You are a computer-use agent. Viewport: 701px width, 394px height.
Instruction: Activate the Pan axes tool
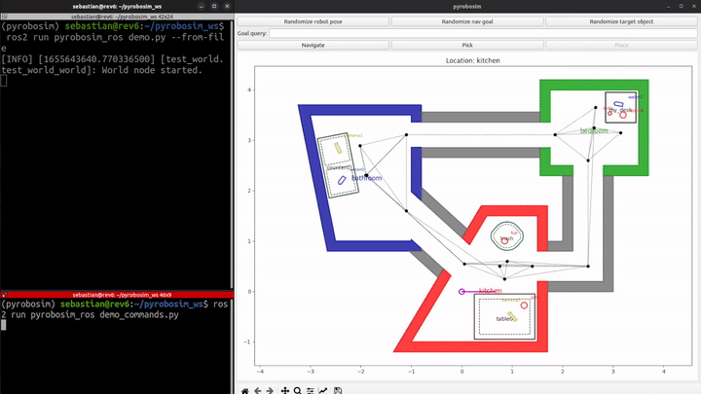point(284,391)
